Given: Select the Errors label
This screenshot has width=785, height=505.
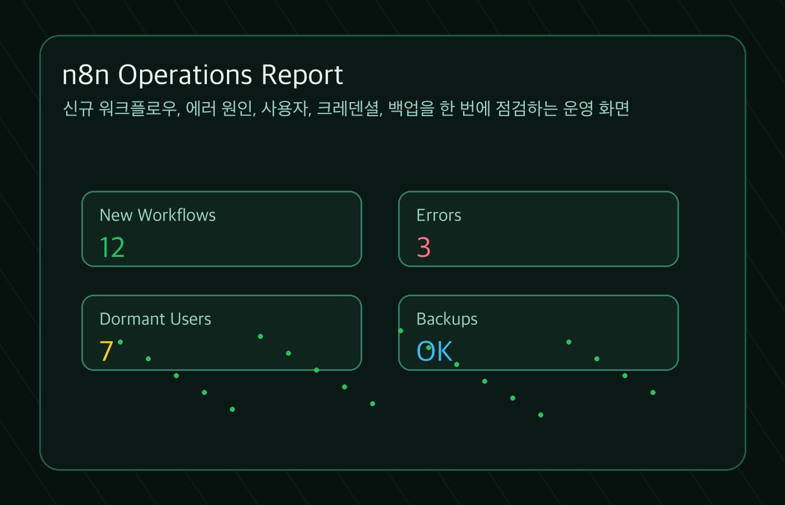Looking at the screenshot, I should point(439,215).
